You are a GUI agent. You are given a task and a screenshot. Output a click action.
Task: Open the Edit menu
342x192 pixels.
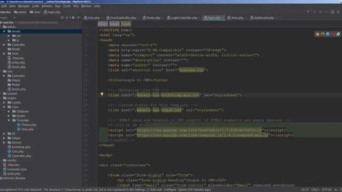(x=4, y=6)
